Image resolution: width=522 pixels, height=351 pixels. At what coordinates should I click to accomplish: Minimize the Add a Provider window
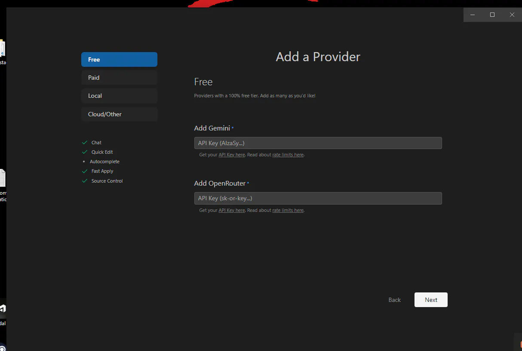473,15
